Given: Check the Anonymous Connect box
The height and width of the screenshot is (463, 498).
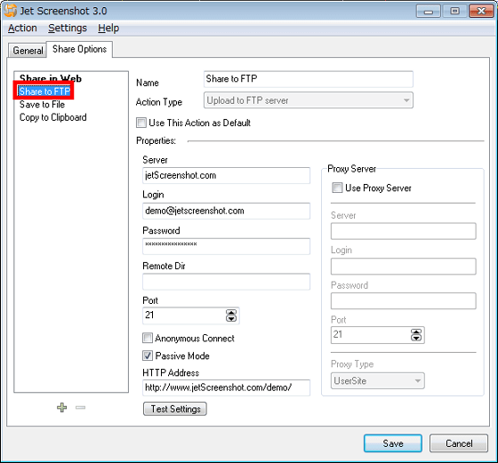Looking at the screenshot, I should pos(148,338).
